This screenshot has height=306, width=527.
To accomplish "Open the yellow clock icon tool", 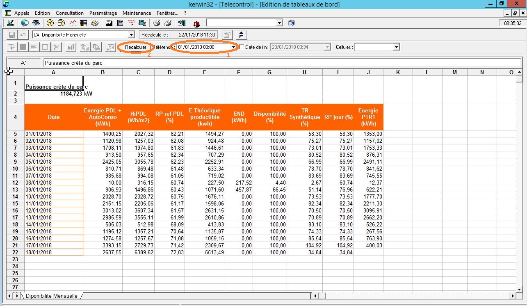I will pyautogui.click(x=50, y=23).
